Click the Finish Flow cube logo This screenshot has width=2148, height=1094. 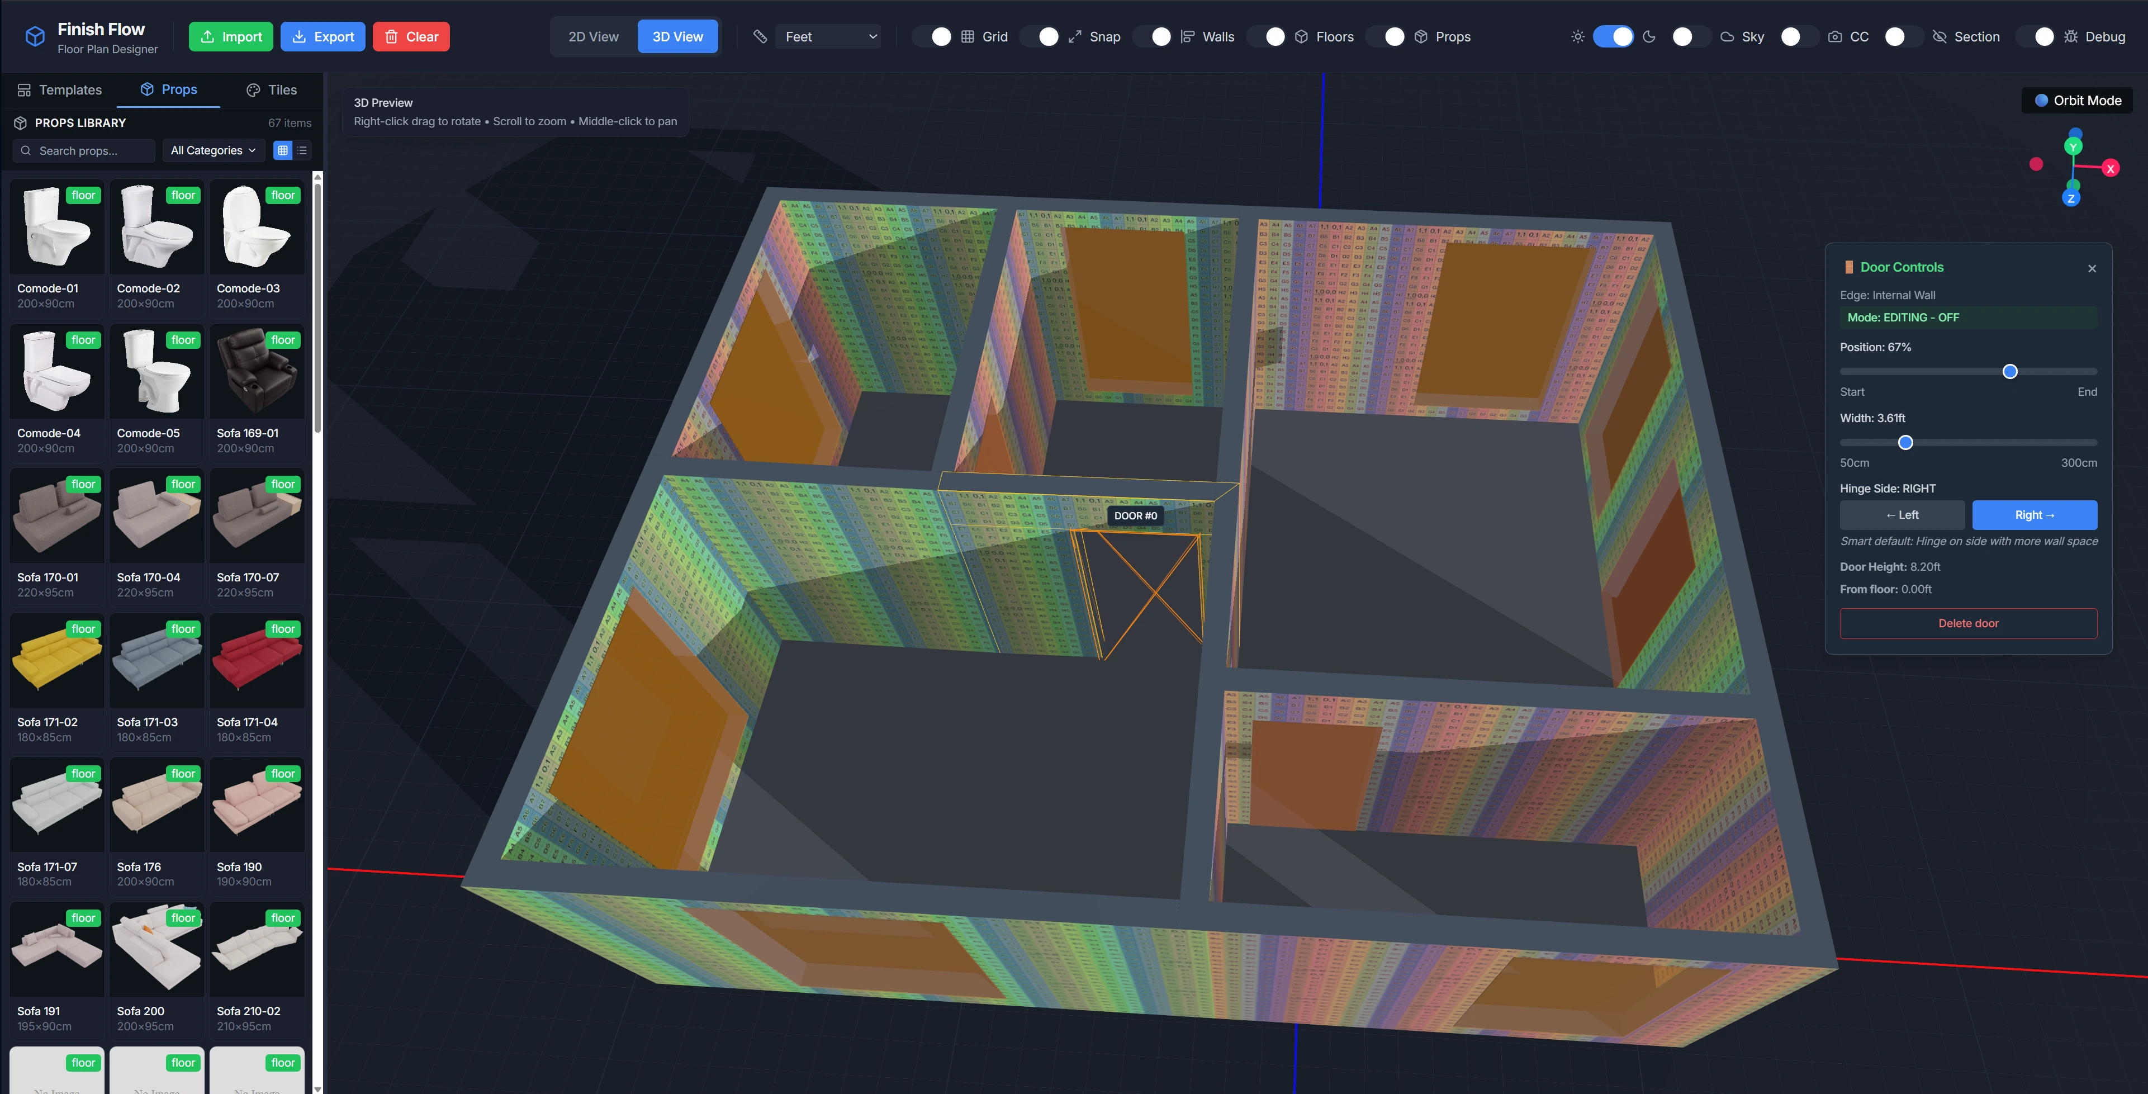tap(34, 37)
